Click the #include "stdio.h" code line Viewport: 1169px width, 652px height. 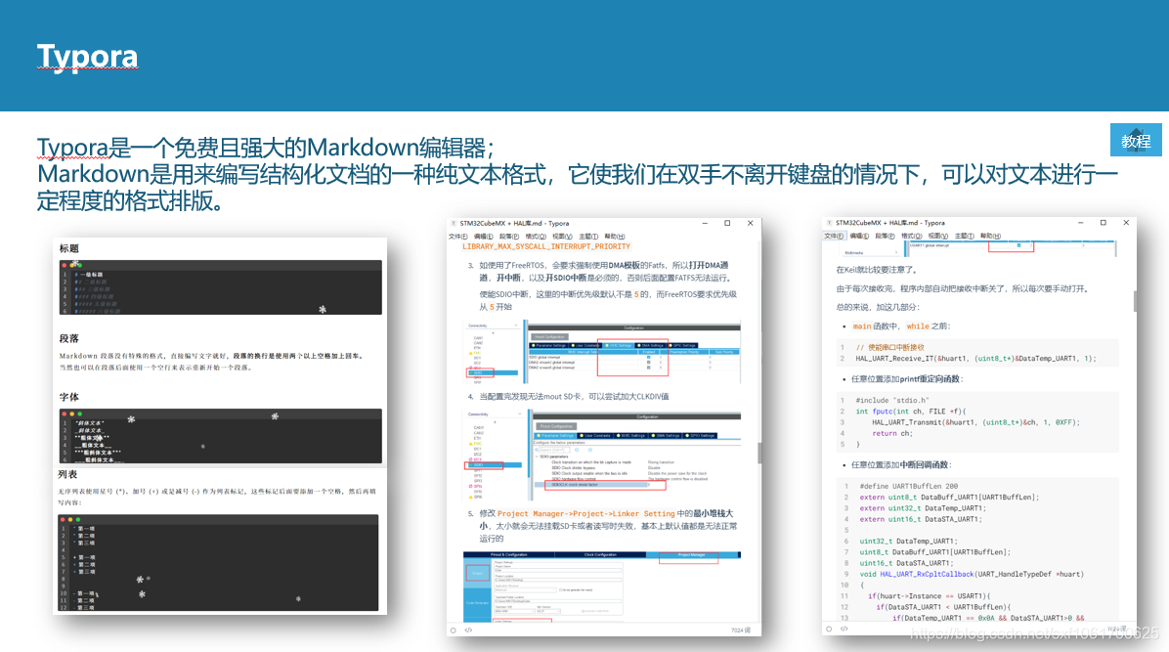point(891,400)
